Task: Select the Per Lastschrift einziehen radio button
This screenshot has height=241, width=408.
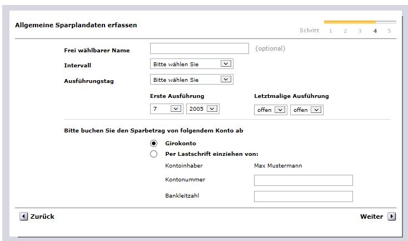Action: [154, 154]
